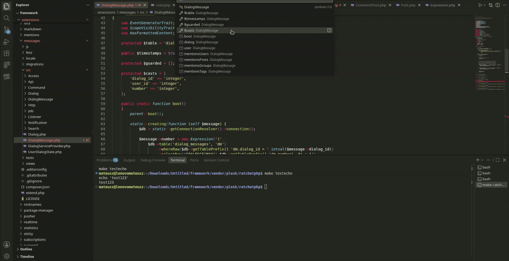
Task: Close the CommentPost.php editor tab
Action: tap(390, 5)
